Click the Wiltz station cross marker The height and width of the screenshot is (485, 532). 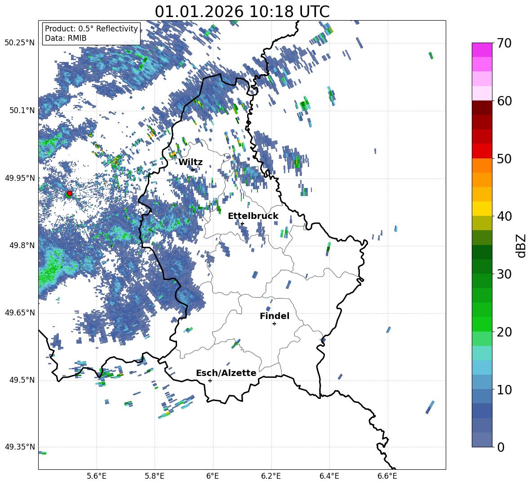193,170
